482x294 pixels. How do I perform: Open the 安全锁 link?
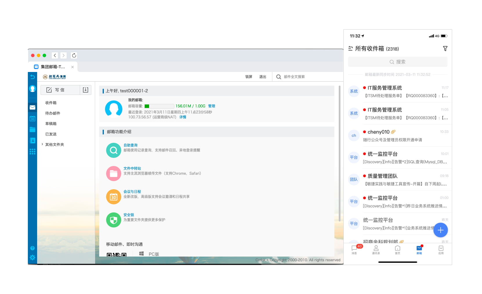coord(129,215)
